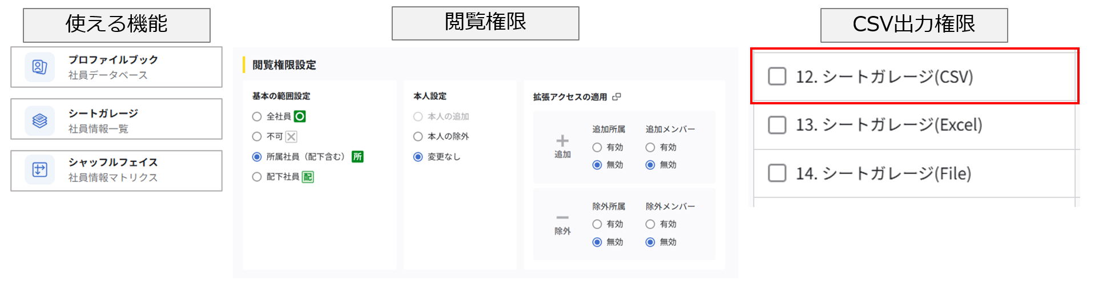The width and height of the screenshot is (1095, 288).
Task: Check 13. シートガレージ(Excel) checkbox
Action: tap(777, 124)
